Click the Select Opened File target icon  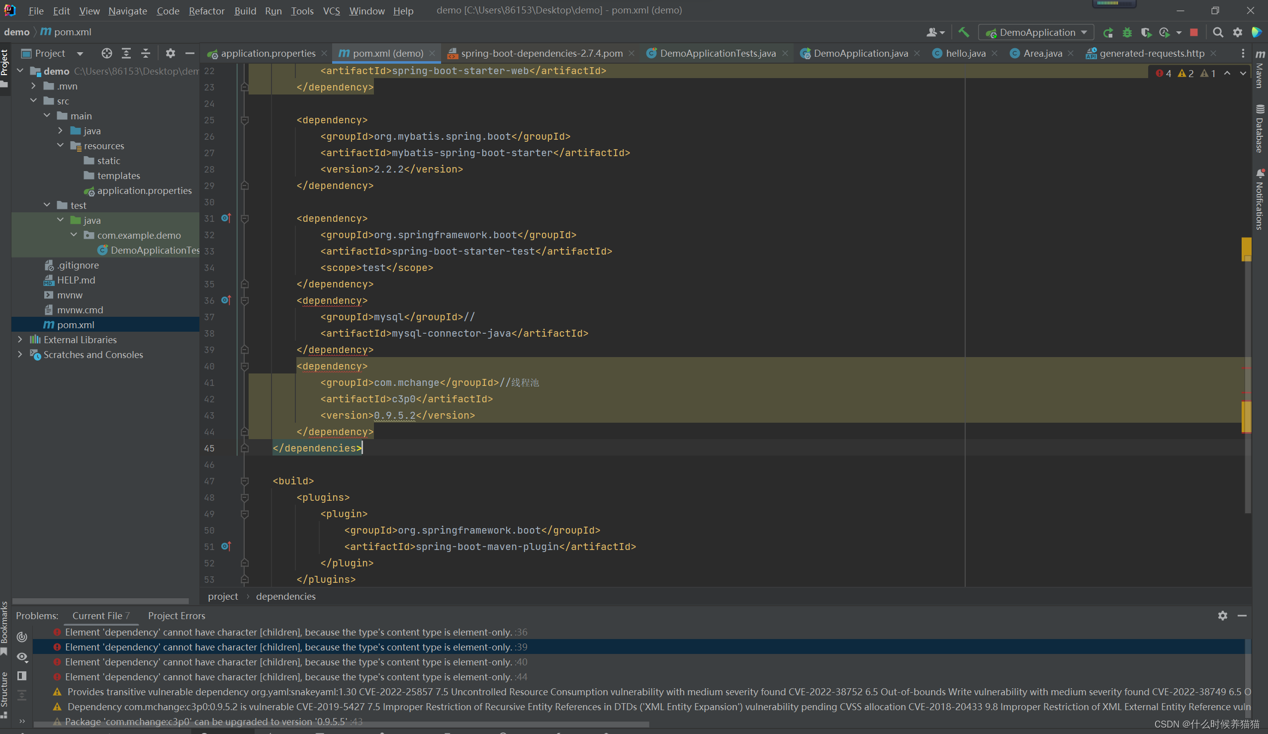(x=106, y=53)
